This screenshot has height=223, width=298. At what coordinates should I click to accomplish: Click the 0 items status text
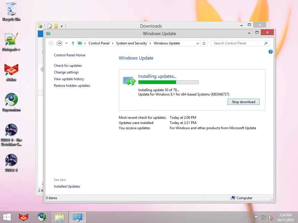tap(52, 198)
